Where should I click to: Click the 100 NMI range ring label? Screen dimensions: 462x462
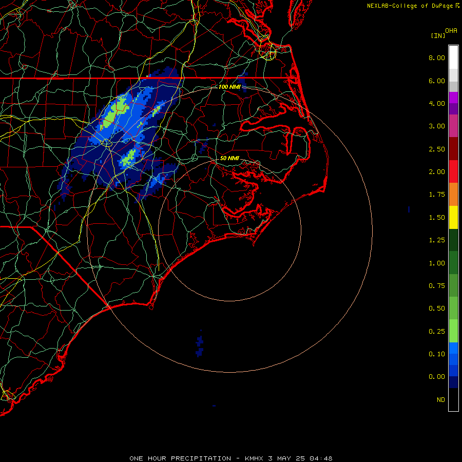[x=229, y=87]
